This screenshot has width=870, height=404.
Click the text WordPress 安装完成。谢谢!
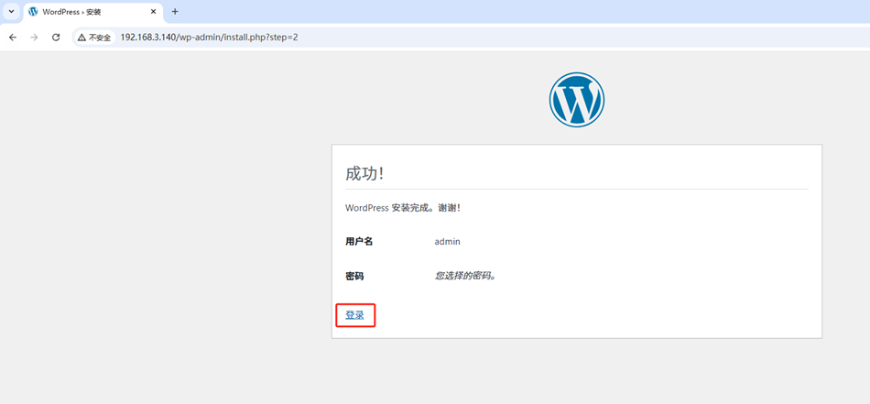pyautogui.click(x=403, y=208)
